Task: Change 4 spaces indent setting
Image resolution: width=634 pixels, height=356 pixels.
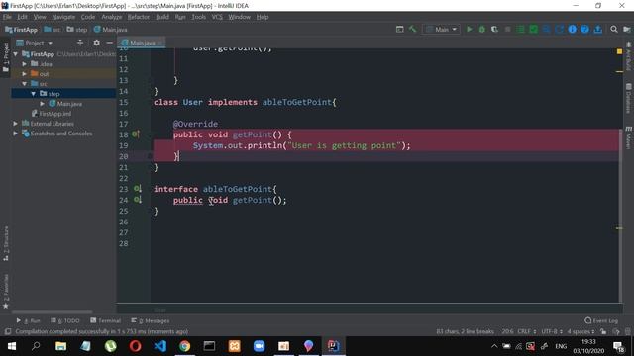Action: point(581,331)
